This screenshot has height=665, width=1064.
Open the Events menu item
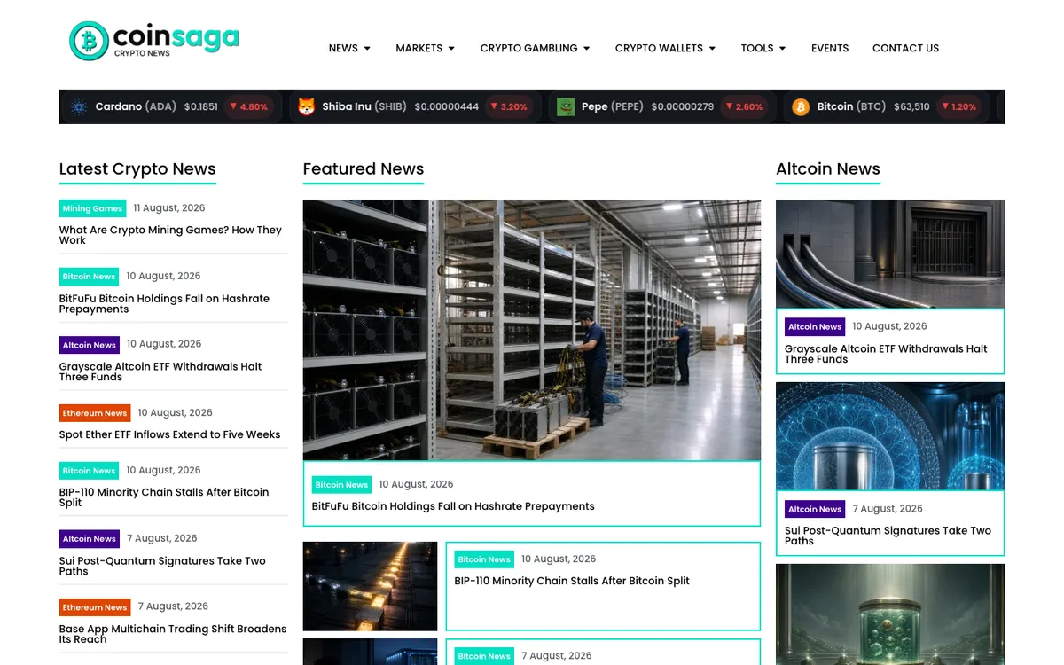click(x=830, y=48)
